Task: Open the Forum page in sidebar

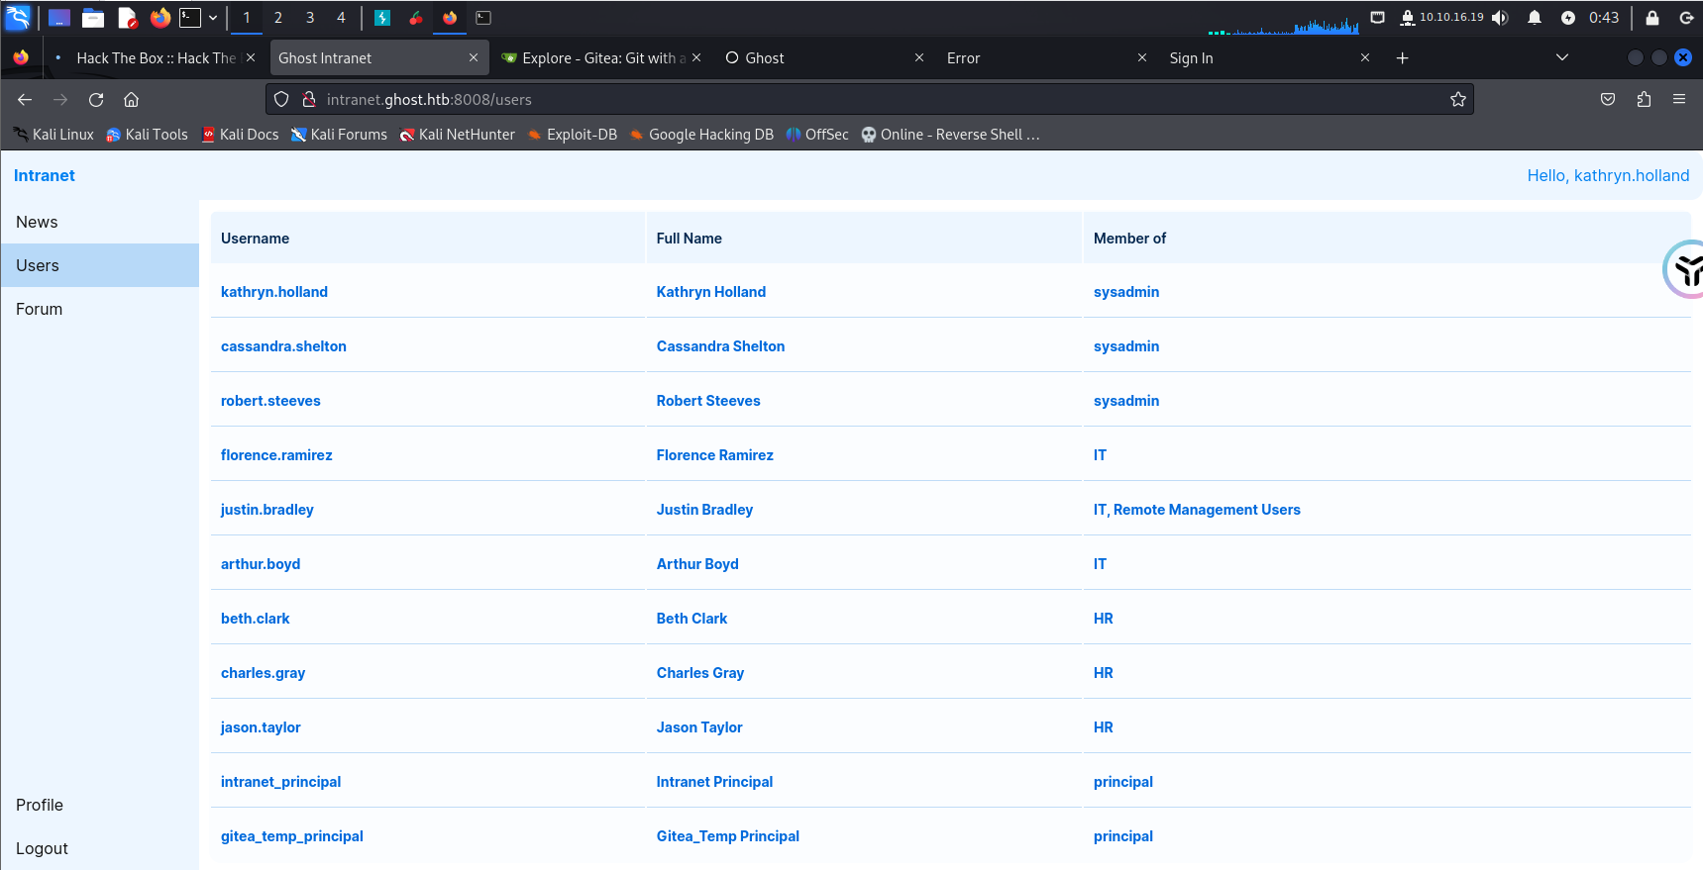Action: (40, 309)
